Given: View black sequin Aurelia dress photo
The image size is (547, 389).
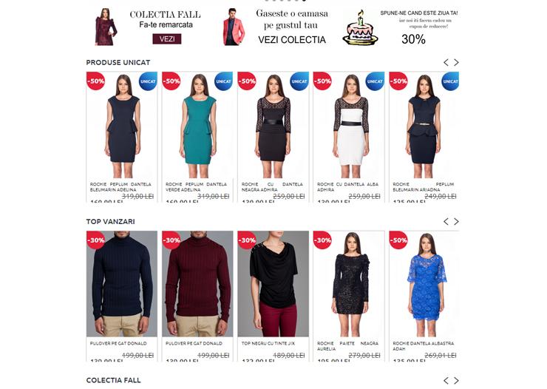Looking at the screenshot, I should [349, 284].
